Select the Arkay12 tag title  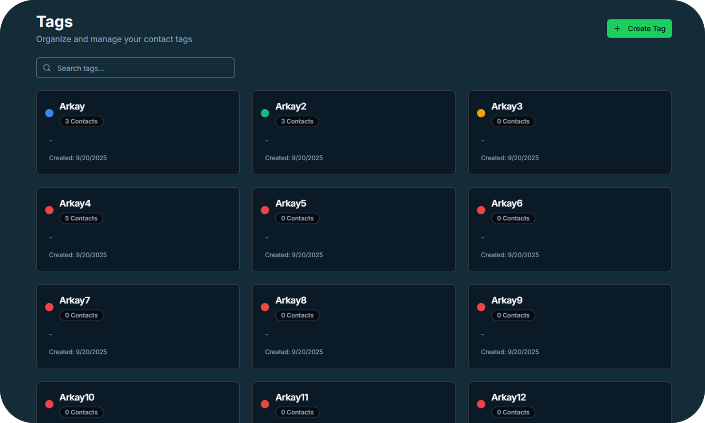coord(508,398)
